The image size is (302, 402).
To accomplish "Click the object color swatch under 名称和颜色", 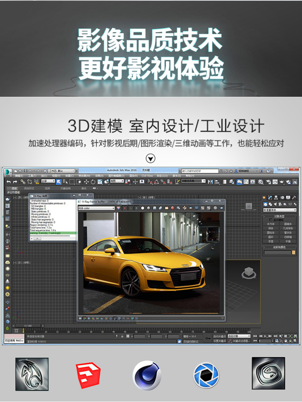I will (x=294, y=252).
